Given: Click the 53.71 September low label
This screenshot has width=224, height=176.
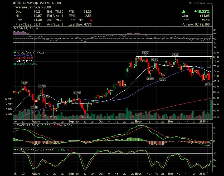Looking at the screenshot, I should point(85,116).
